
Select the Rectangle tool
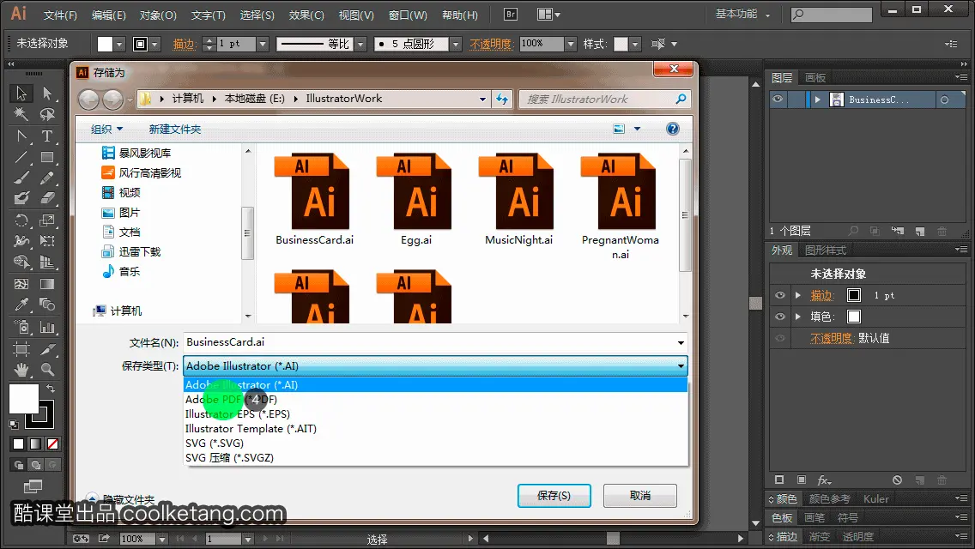click(x=47, y=157)
